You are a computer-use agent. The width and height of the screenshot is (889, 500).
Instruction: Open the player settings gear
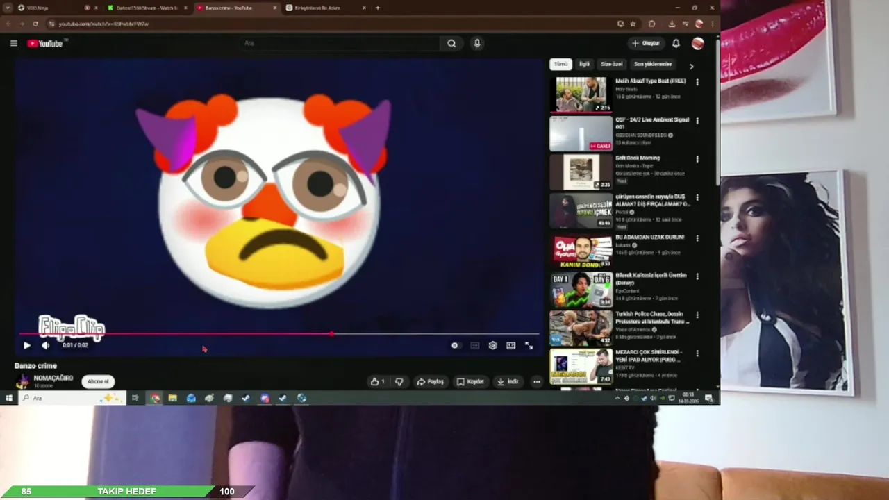coord(492,345)
